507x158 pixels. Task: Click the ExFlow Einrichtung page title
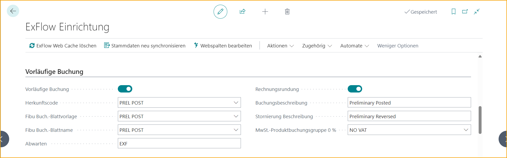pyautogui.click(x=67, y=27)
